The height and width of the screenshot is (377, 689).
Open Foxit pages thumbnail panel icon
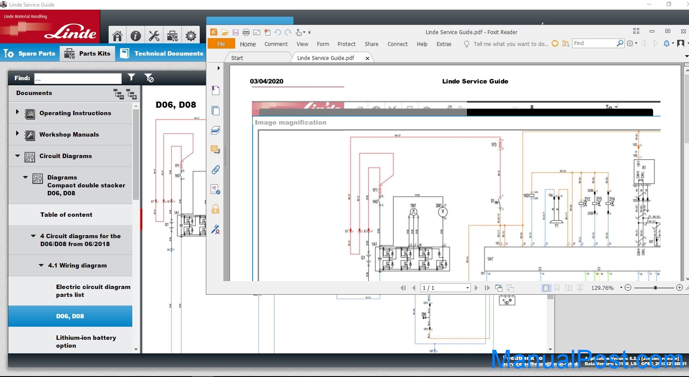click(x=216, y=110)
